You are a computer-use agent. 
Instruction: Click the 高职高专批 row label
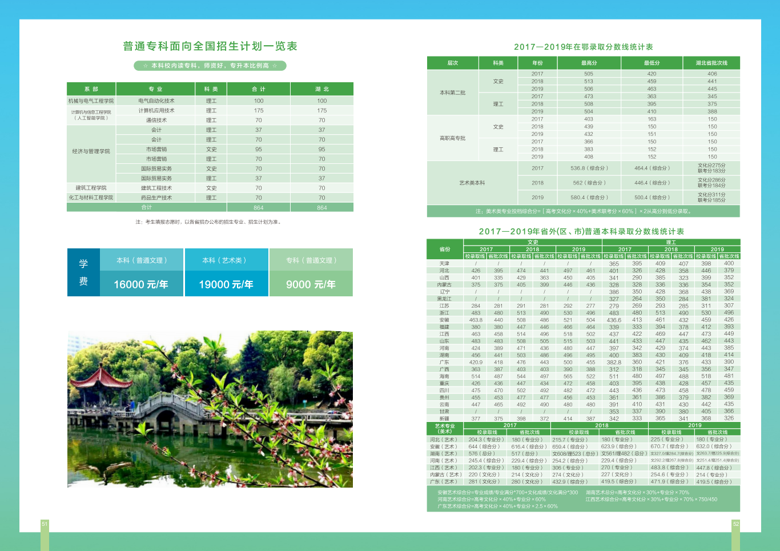453,138
